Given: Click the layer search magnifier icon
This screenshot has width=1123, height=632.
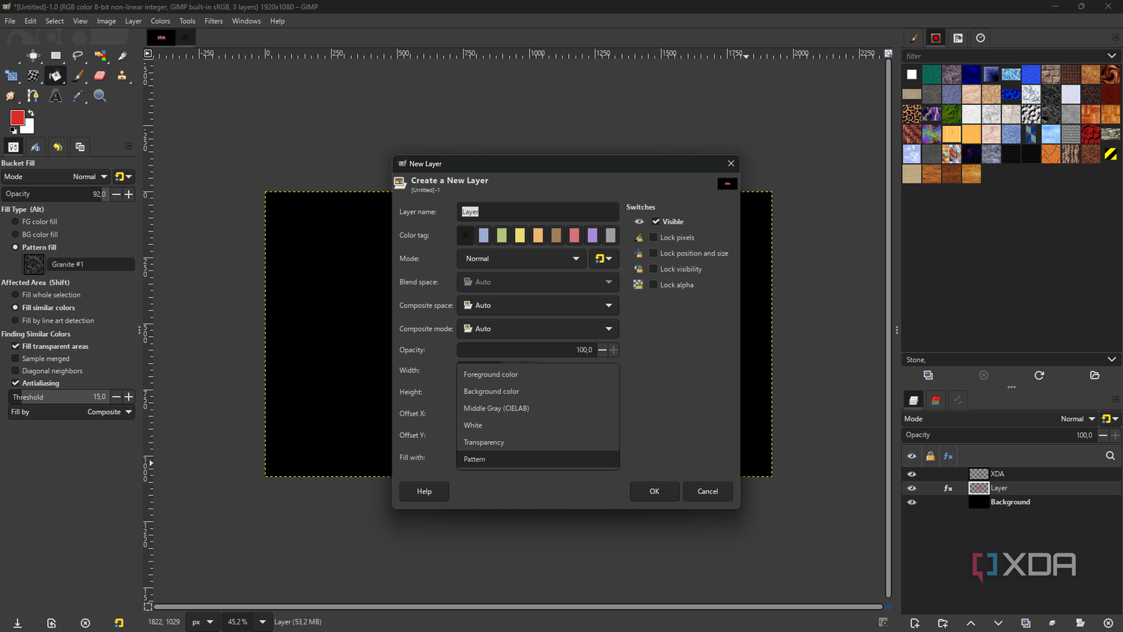Looking at the screenshot, I should [x=1110, y=456].
